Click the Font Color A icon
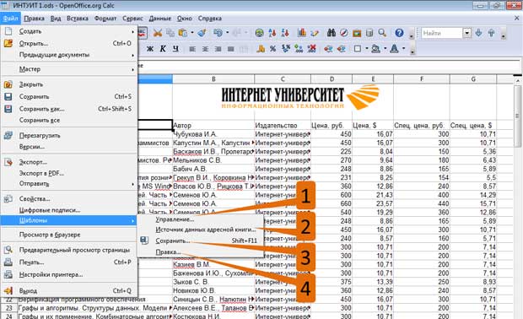 coord(394,49)
